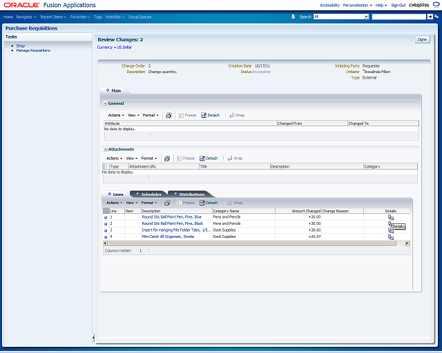Open the Actions menu in General

[116, 115]
